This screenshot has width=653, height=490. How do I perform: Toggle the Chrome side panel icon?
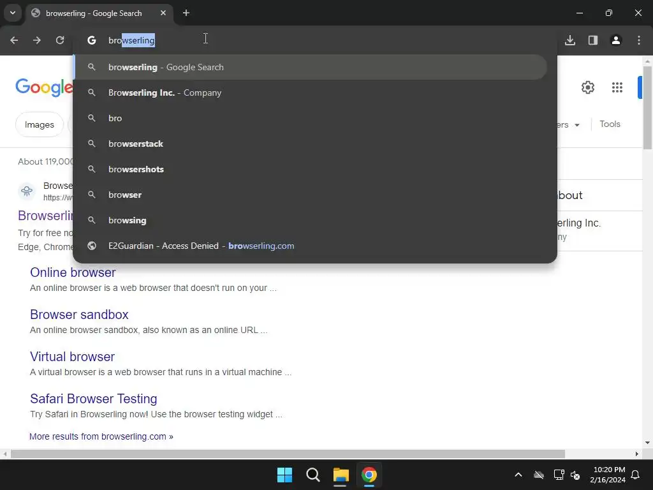(593, 40)
